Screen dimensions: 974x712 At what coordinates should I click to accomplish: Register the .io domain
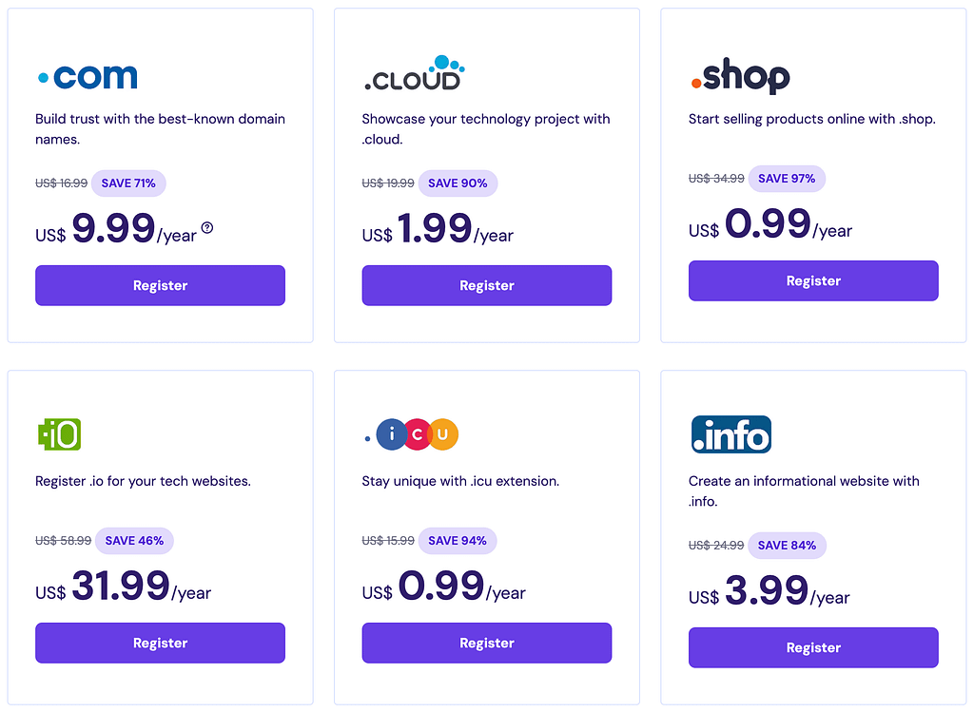click(x=160, y=643)
